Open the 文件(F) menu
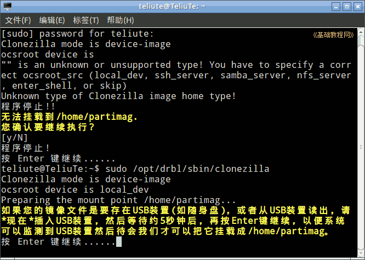Image resolution: width=365 pixels, height=260 pixels. pos(18,20)
